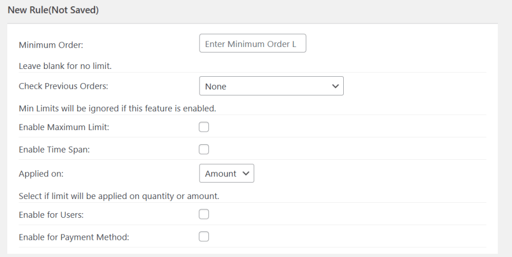The image size is (512, 257).
Task: Tick the Enable for Payment Method checkbox
Action: tap(204, 237)
